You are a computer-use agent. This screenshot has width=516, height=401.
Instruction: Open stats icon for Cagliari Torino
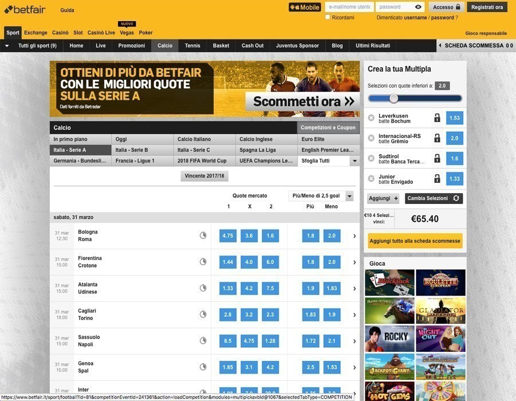tap(203, 314)
